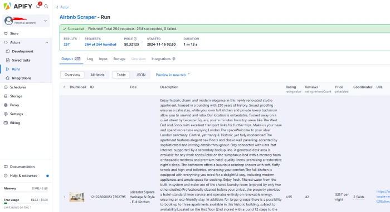Click the 42 reviews count cell
The width and height of the screenshot is (390, 212).
click(307, 197)
